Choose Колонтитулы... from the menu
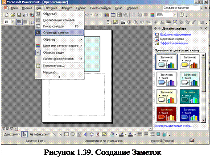Screen dimensions: 210x162 (x=59, y=66)
